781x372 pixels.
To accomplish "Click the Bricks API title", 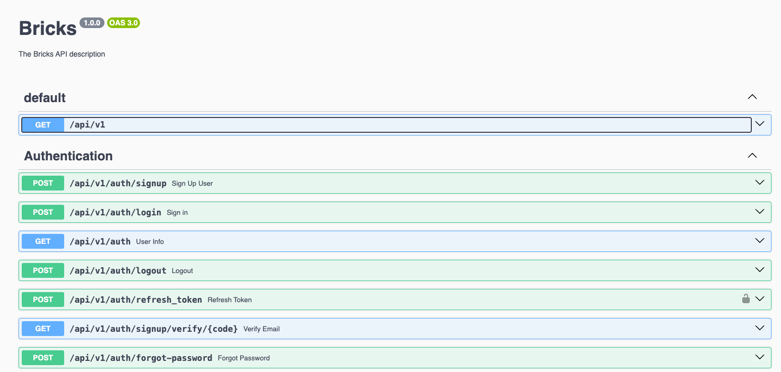I will (x=47, y=28).
